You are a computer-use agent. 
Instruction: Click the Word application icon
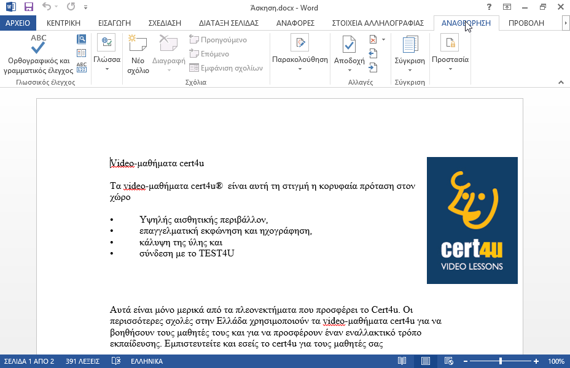pos(11,7)
